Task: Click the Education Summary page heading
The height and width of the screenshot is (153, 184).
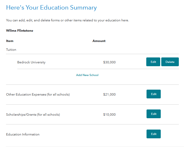Action: (x=51, y=8)
